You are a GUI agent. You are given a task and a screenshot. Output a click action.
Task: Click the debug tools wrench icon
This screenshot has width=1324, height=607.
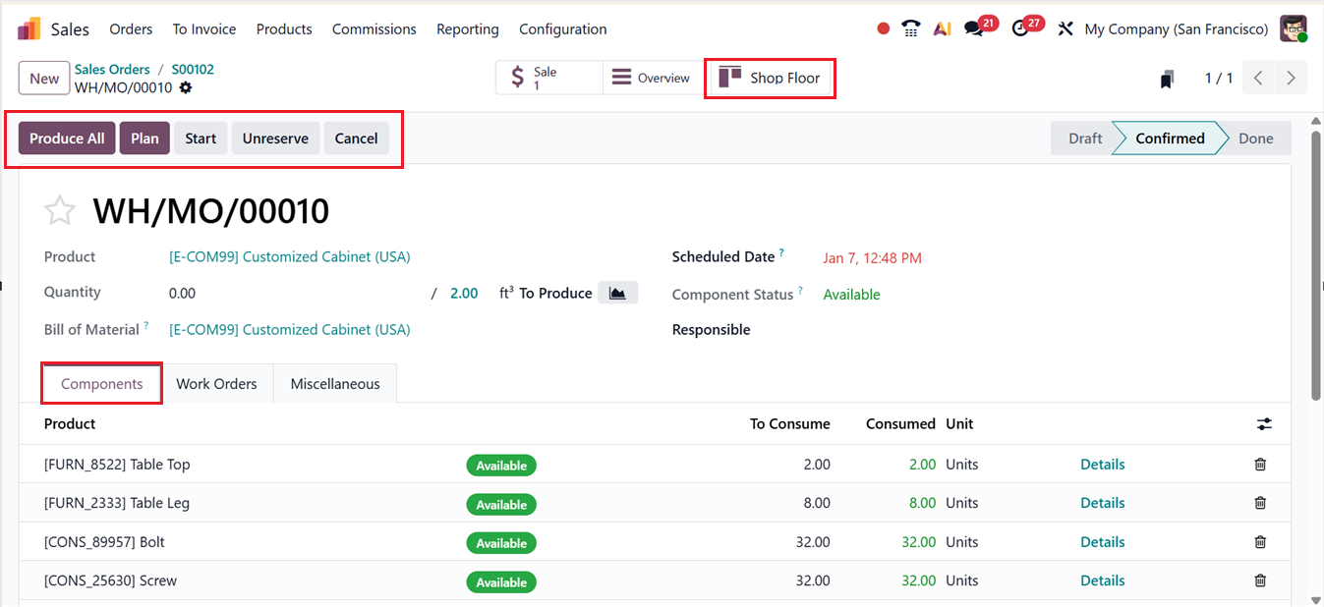[x=1065, y=28]
